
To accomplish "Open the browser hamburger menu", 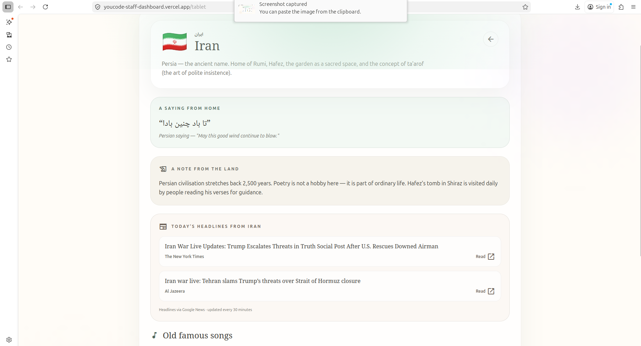I will (x=633, y=7).
